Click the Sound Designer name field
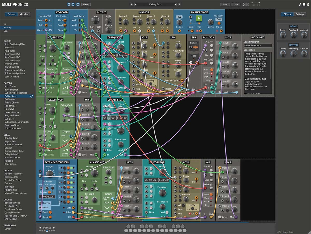The height and width of the screenshot is (234, 311). coord(258,46)
